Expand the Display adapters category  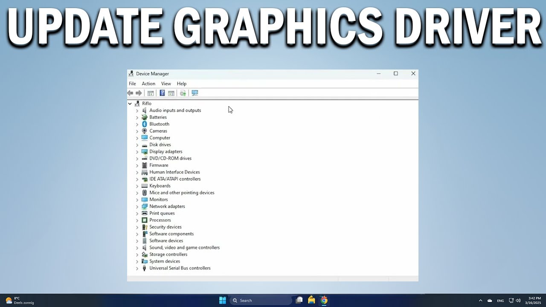pyautogui.click(x=137, y=152)
